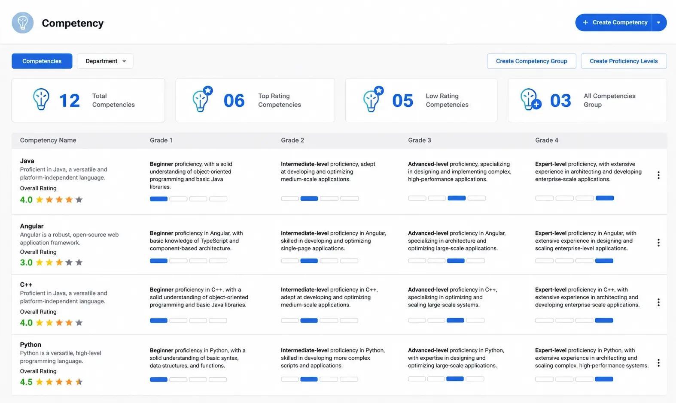Click the fifth star of Angular rating
Image resolution: width=676 pixels, height=403 pixels.
(79, 262)
